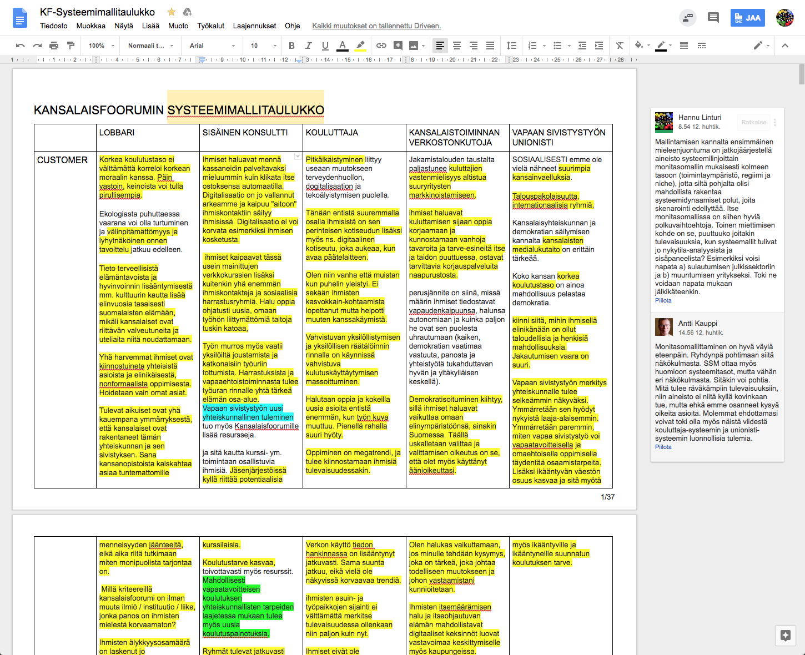
Task: Star this document as favorite
Action: pos(172,12)
